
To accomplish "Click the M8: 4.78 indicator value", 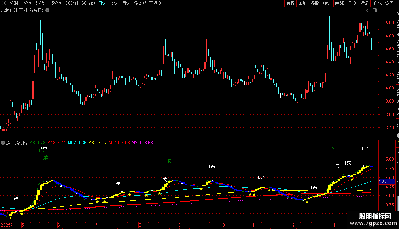I will 37,143.
